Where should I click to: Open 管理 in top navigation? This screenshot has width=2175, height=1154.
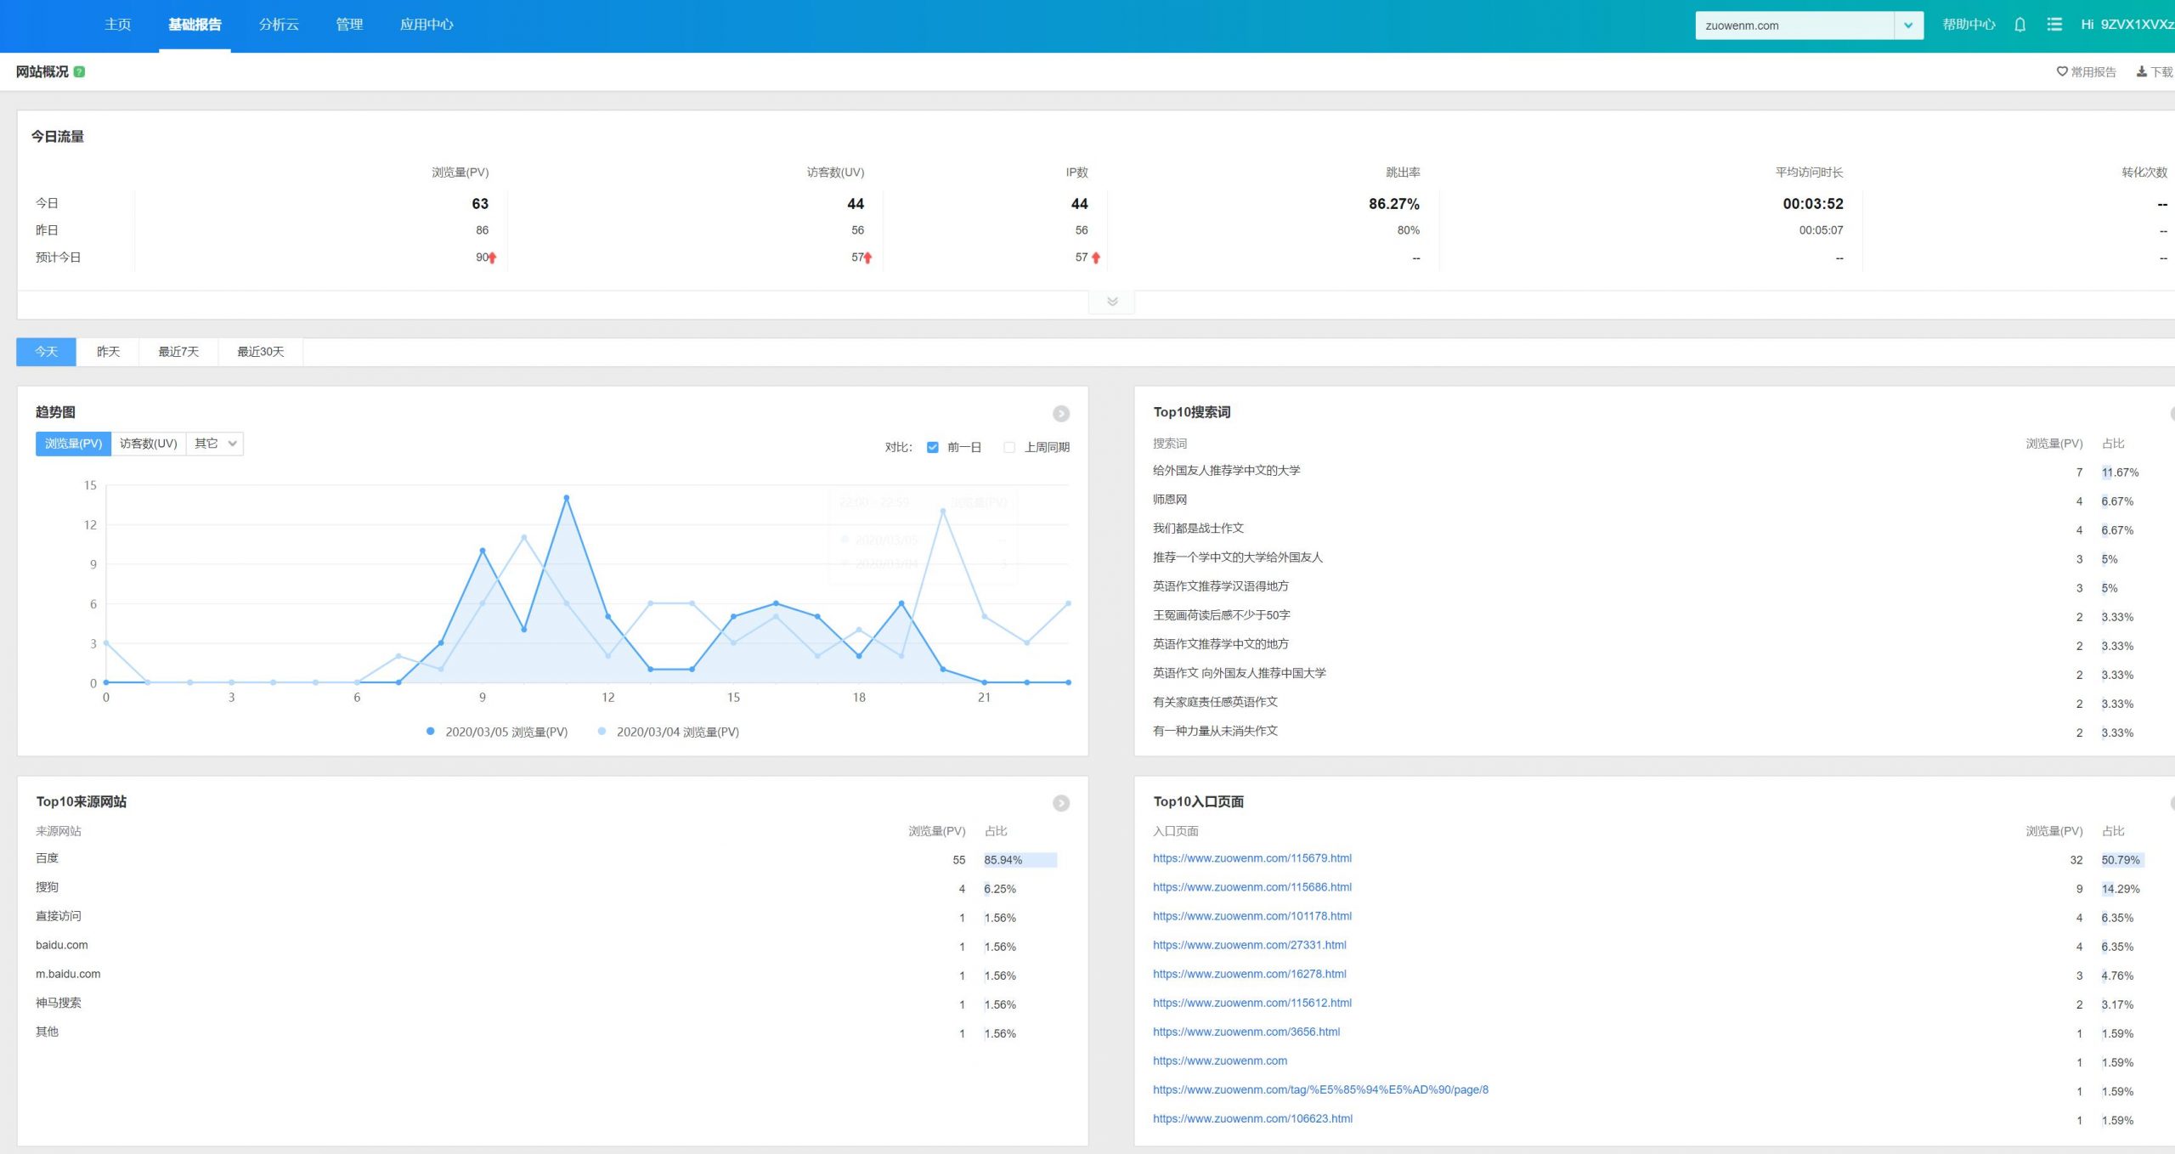click(x=349, y=25)
